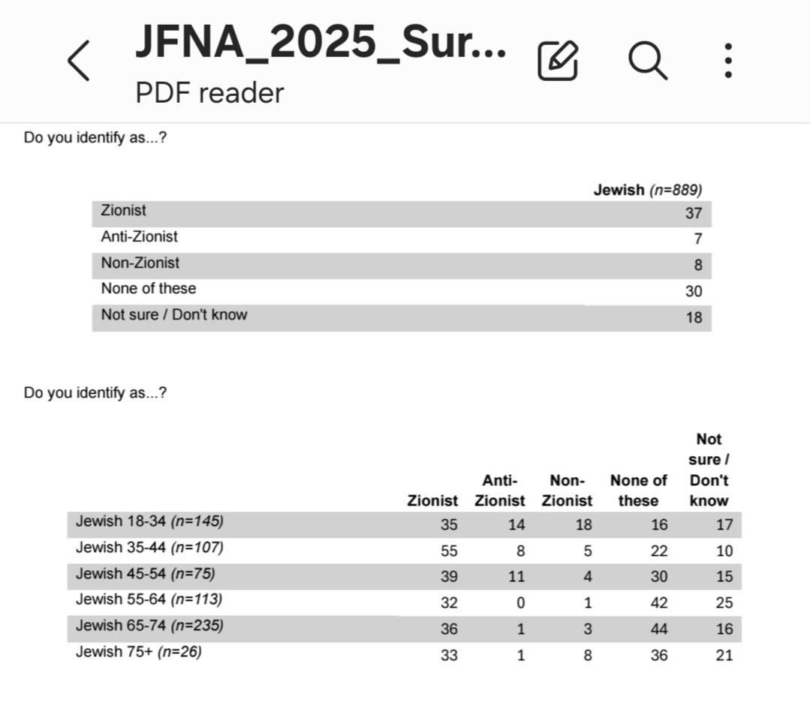Select the "Jewish 45-54 (n=75)" row label
This screenshot has height=715, width=810.
(x=145, y=574)
